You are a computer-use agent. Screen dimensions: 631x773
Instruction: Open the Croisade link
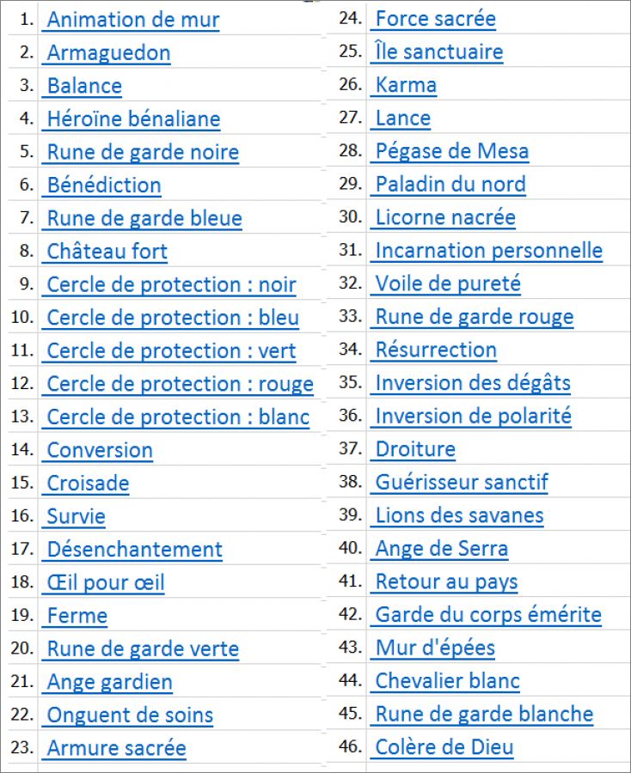[88, 484]
